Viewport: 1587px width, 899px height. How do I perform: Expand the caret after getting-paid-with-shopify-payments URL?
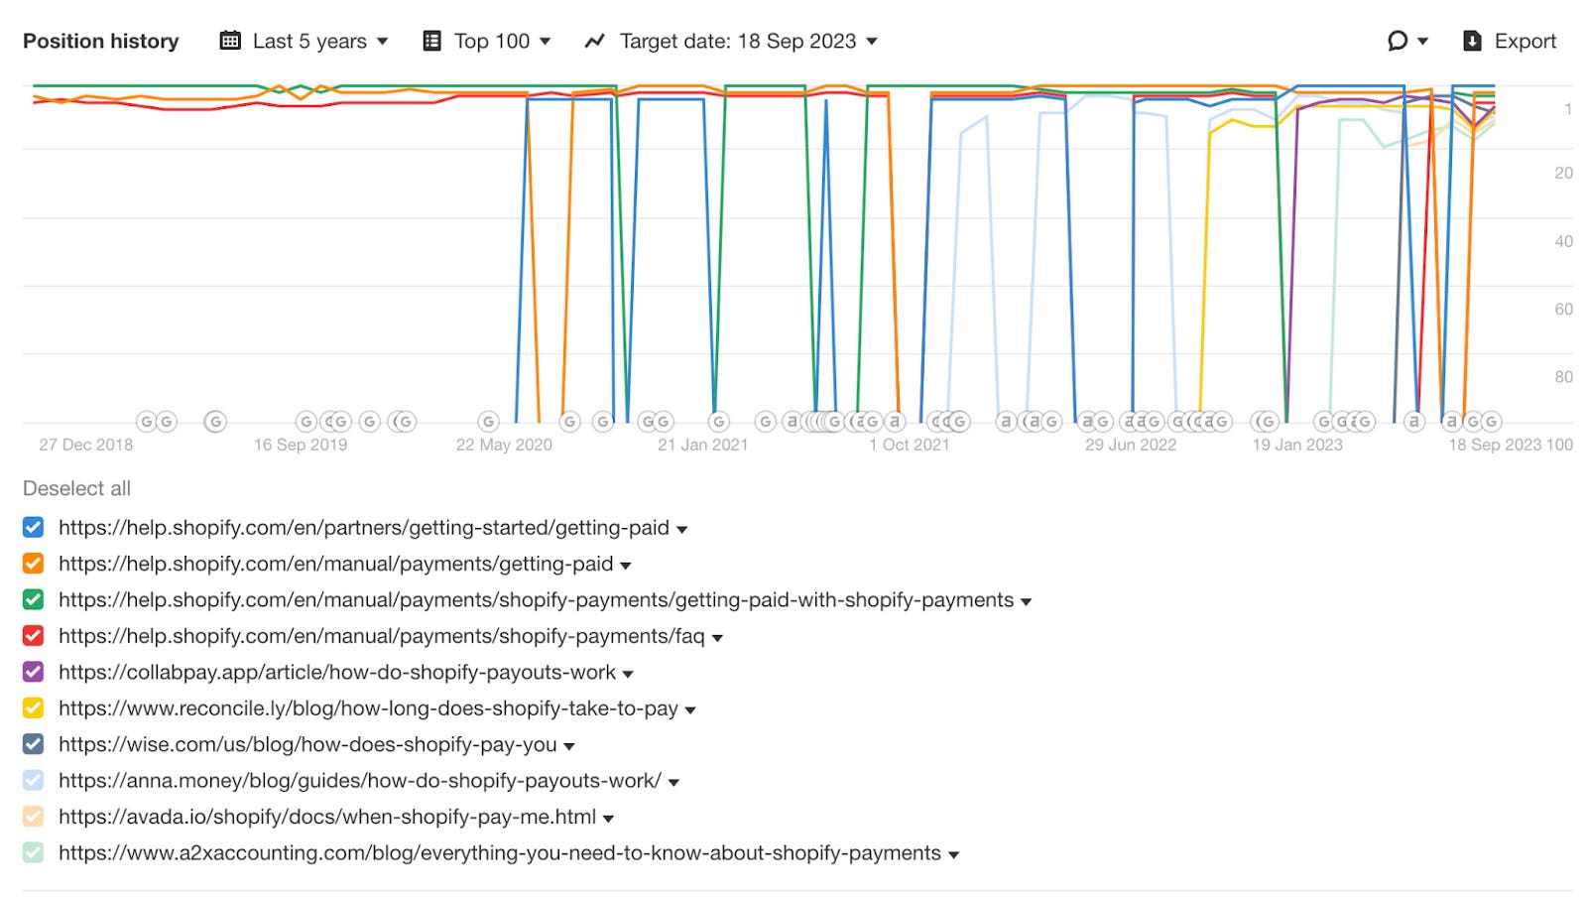tap(1027, 602)
